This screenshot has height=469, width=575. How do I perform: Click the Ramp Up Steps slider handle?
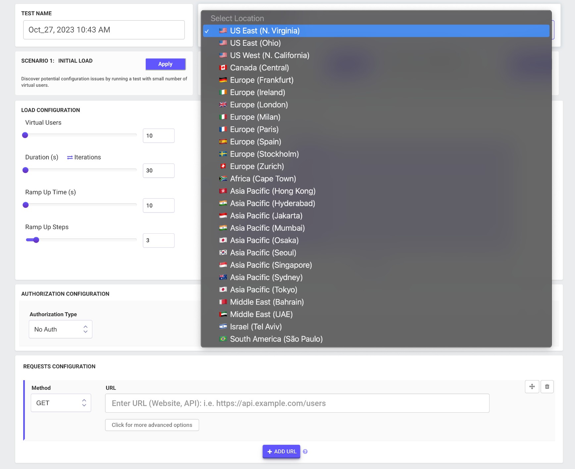(x=36, y=240)
